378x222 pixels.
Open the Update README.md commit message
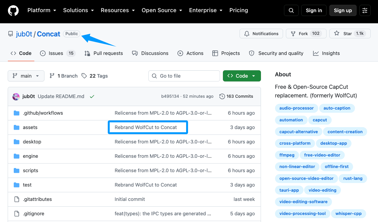61,96
